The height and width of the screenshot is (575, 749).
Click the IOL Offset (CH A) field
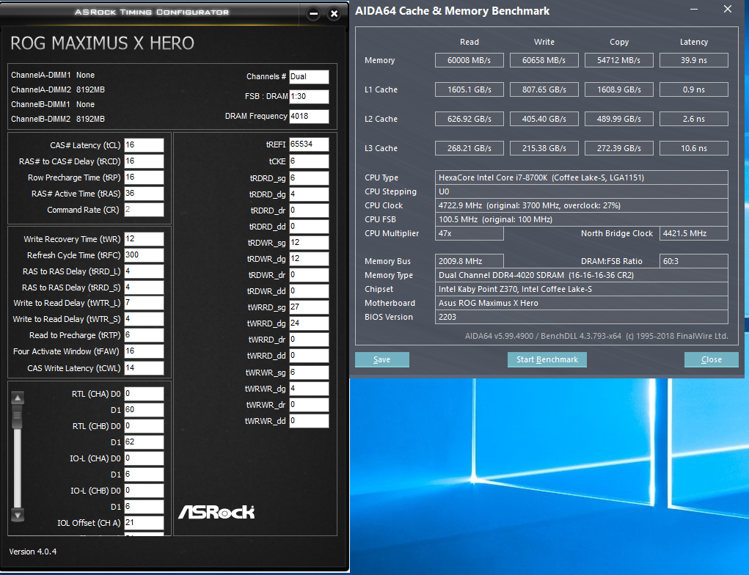coord(144,523)
